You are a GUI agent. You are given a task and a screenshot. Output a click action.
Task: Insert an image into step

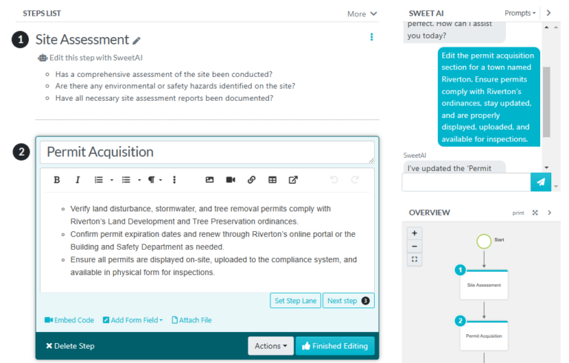tap(210, 180)
